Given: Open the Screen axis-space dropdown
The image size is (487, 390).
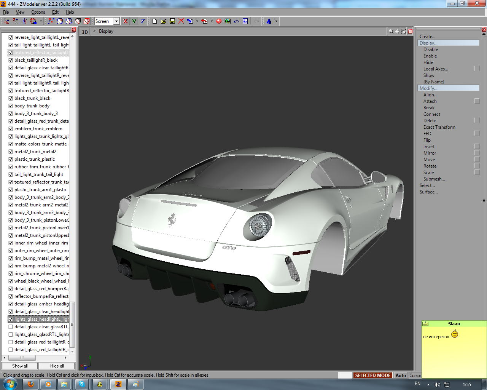Looking at the screenshot, I should [x=116, y=21].
